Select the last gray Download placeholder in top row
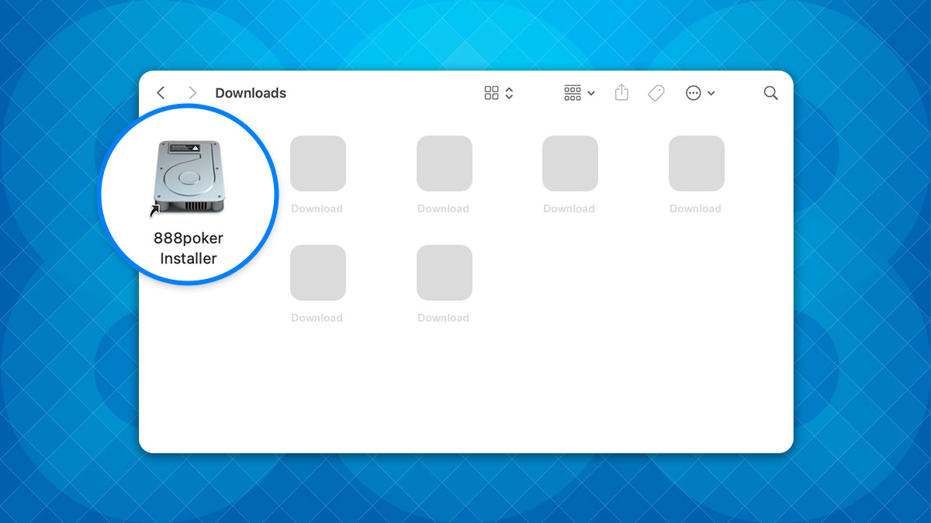This screenshot has width=931, height=523. (x=696, y=163)
